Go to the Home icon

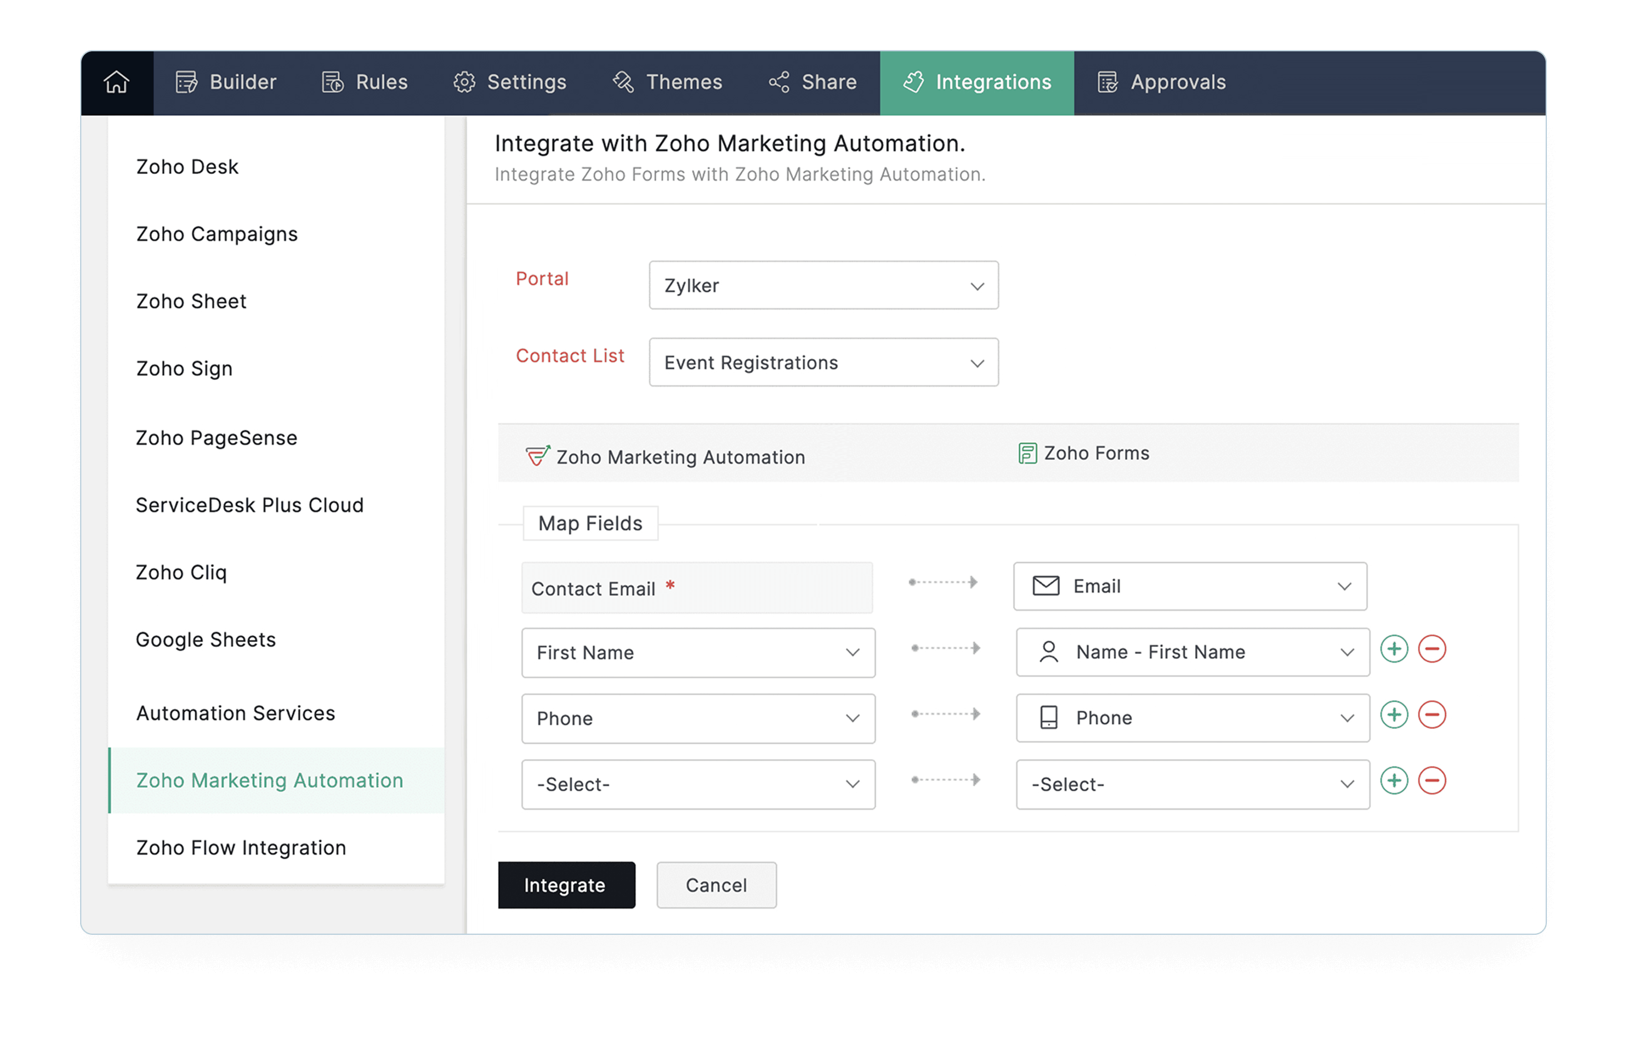pos(116,82)
